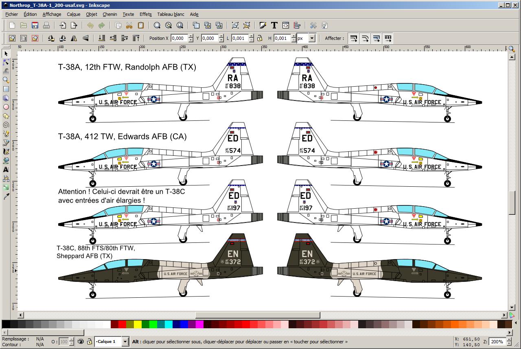The height and width of the screenshot is (349, 521).
Task: Open the Chemin menu
Action: pos(109,14)
